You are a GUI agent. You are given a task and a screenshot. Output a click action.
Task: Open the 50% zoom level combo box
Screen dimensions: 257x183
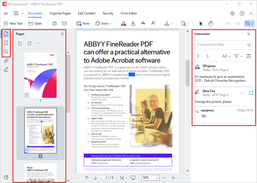pos(150,178)
